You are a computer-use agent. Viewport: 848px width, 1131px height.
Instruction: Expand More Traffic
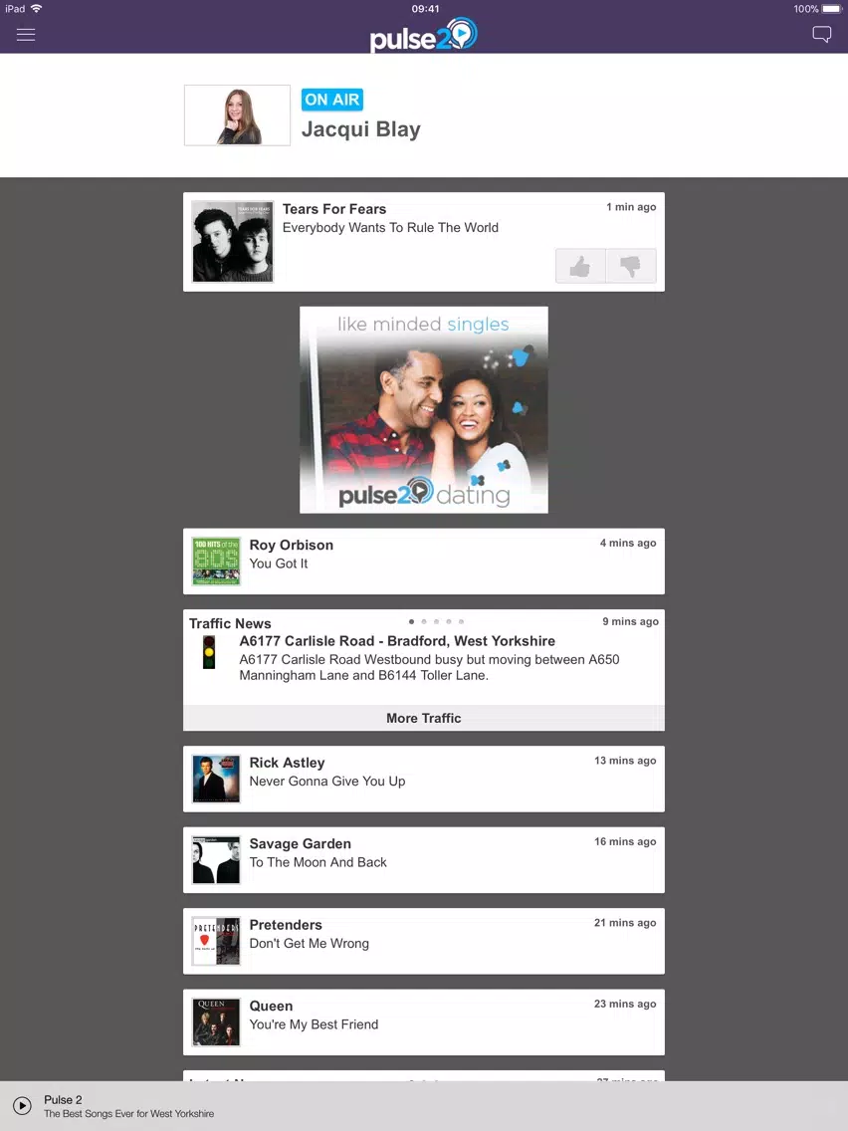point(424,718)
